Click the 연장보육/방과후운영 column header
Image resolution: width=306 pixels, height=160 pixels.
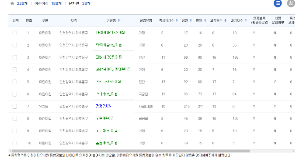point(259,20)
